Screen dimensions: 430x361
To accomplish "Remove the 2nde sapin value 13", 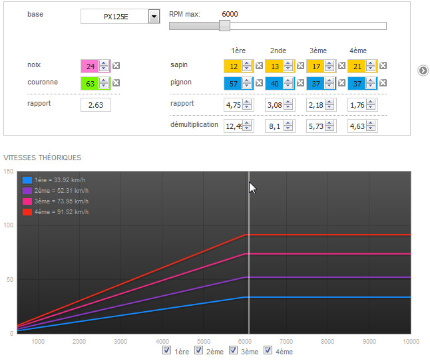I will point(301,66).
